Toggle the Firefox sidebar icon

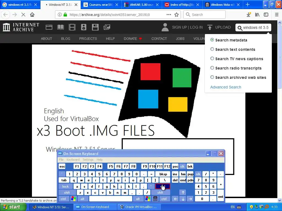click(x=266, y=15)
